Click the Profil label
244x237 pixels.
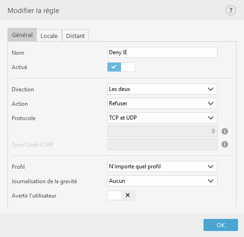click(x=18, y=167)
